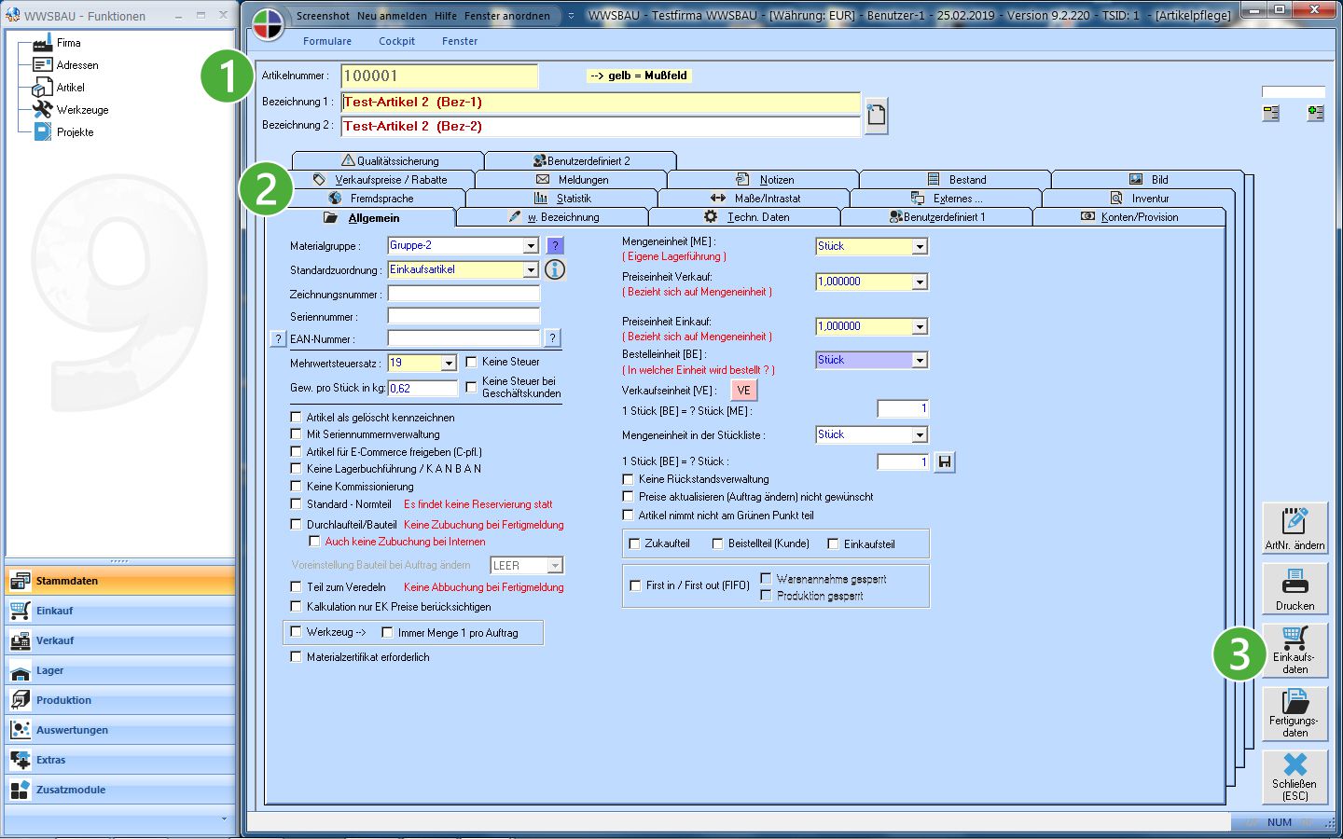1343x839 pixels.
Task: Enable Mit Seriennummernverwaltung checkbox
Action: pyautogui.click(x=297, y=434)
